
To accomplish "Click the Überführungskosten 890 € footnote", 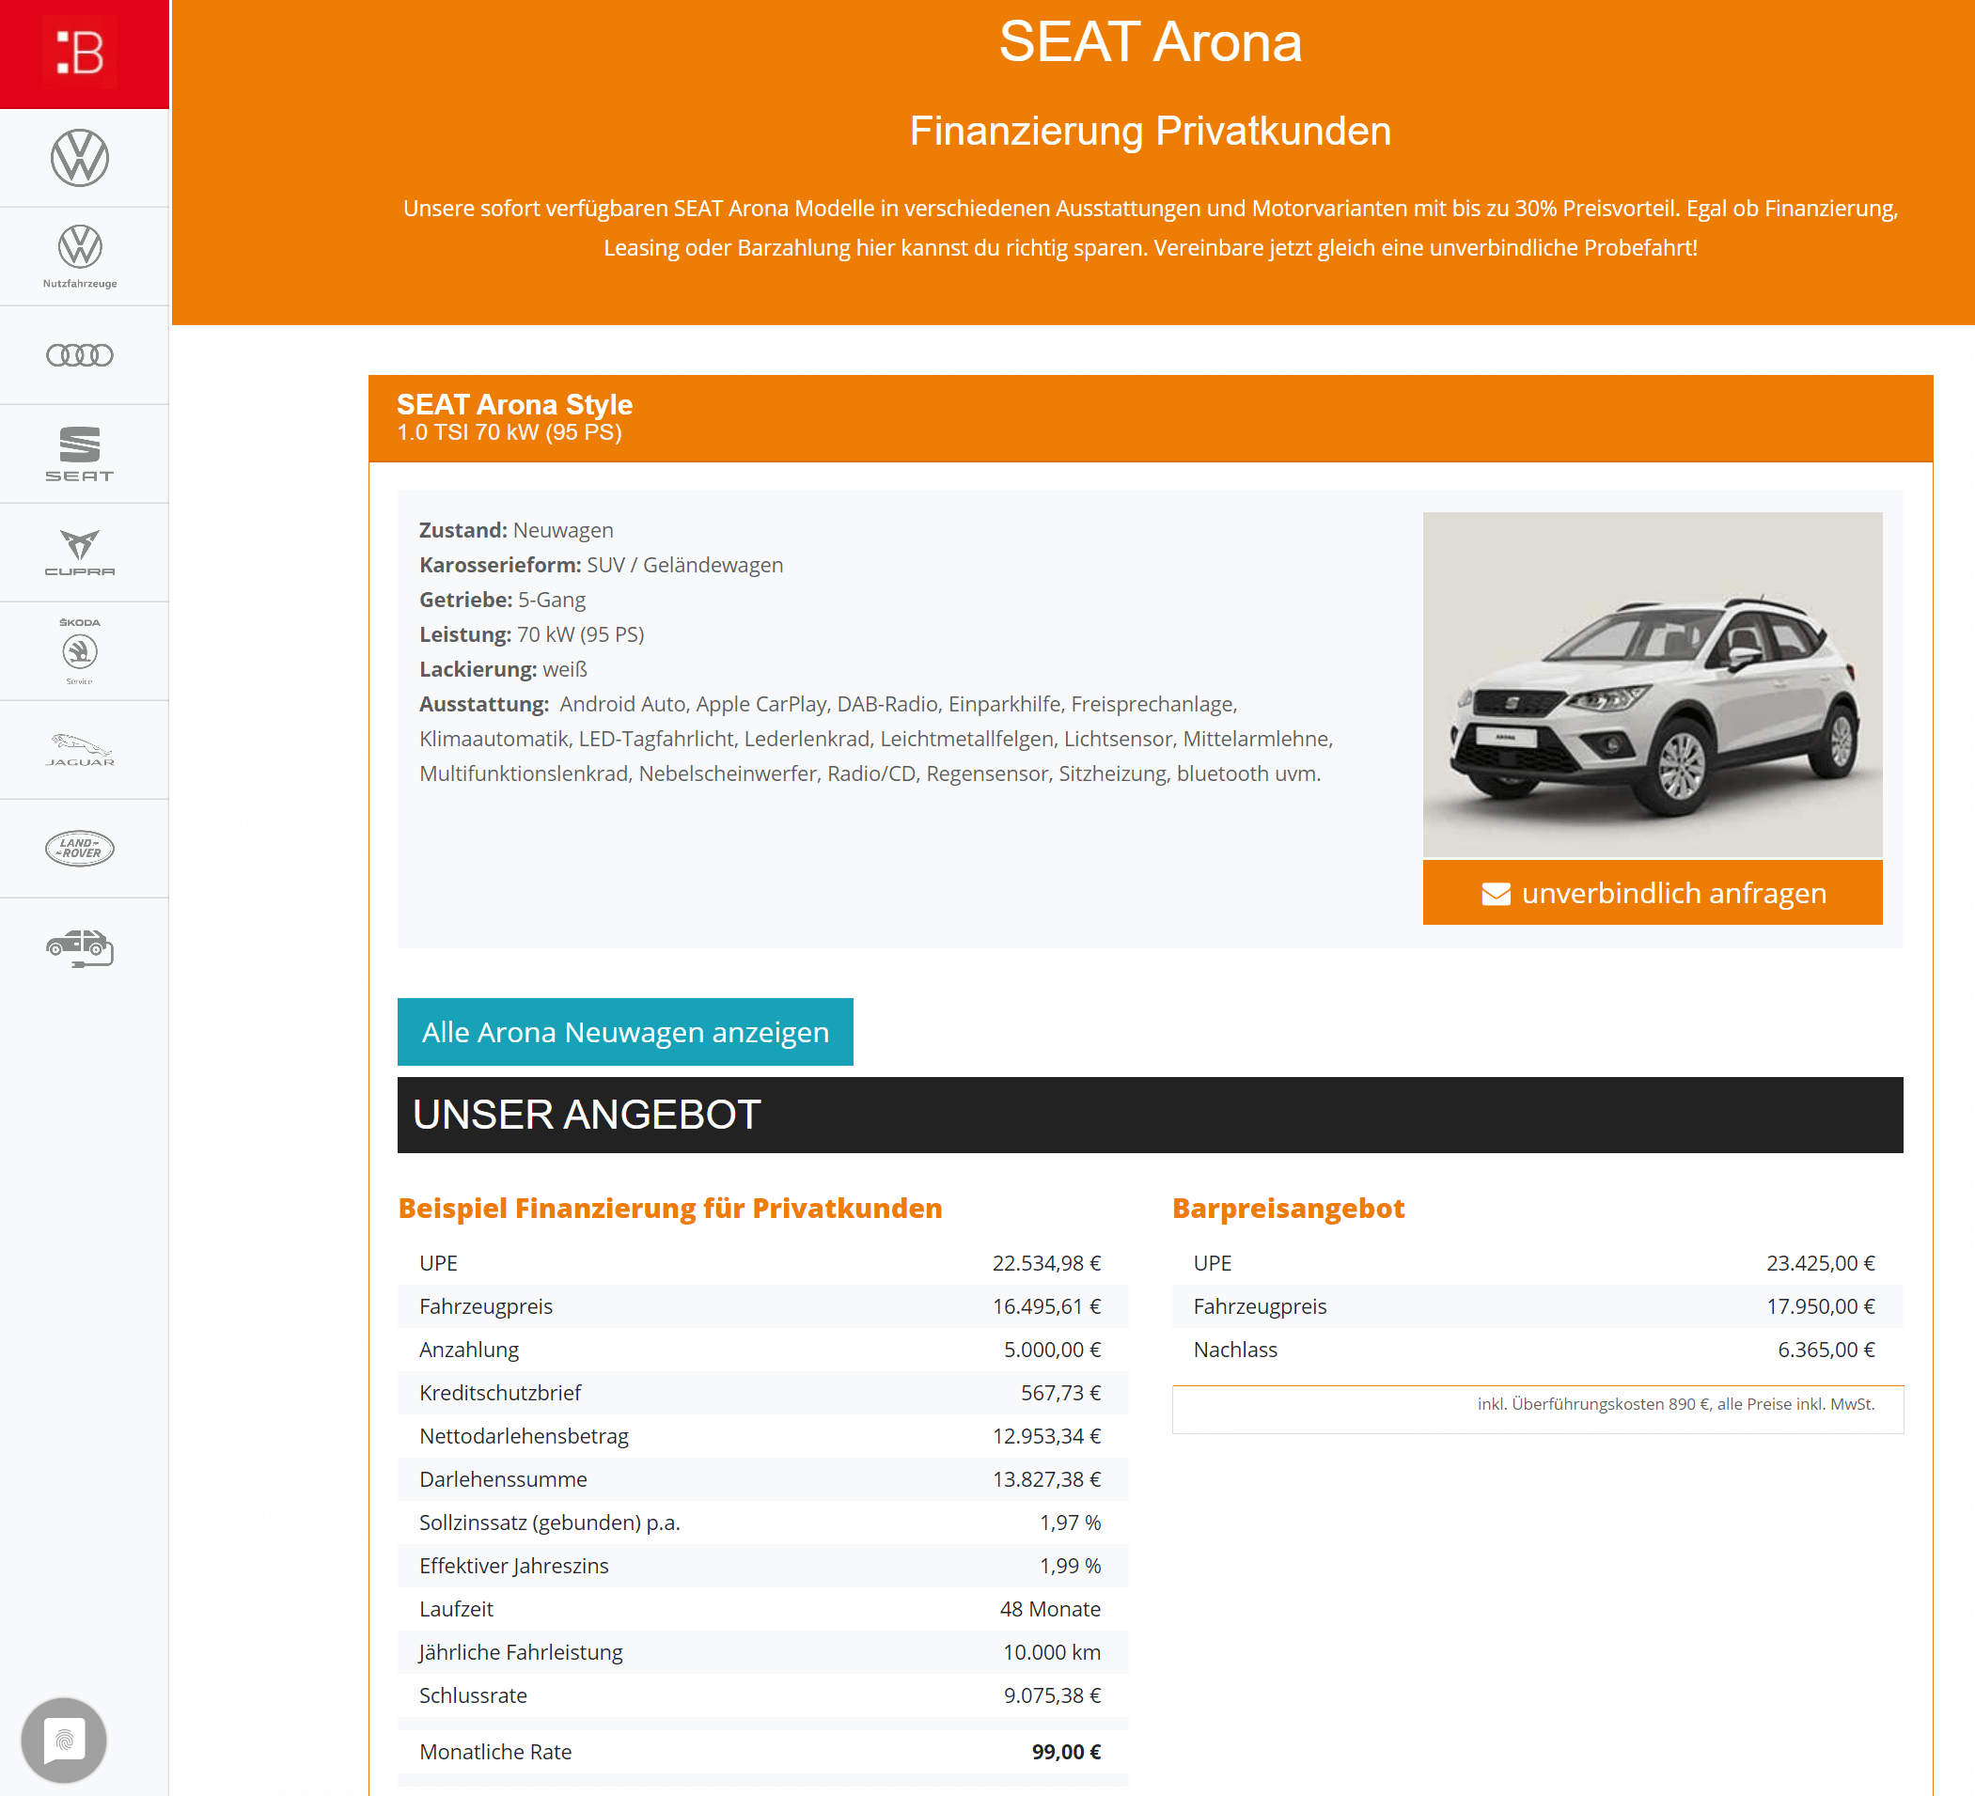I will point(1675,1402).
